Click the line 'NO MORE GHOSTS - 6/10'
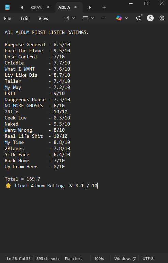The width and height of the screenshot is (168, 263). point(35,106)
